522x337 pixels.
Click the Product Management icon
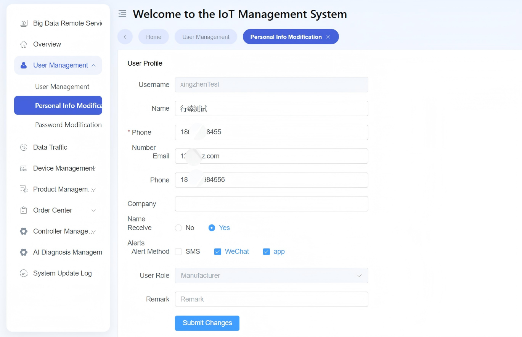(24, 189)
